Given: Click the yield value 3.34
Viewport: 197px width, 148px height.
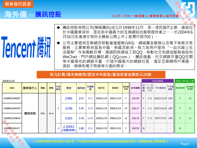Looking at the screenshot, I should (81, 108).
